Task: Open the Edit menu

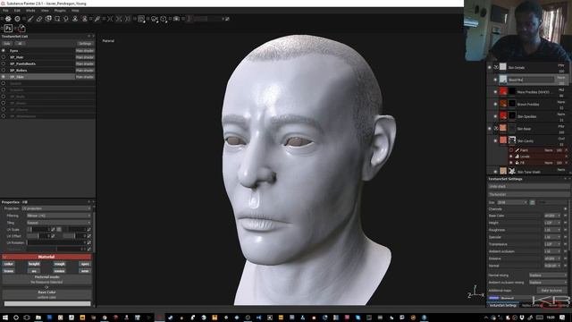Action: click(x=17, y=11)
